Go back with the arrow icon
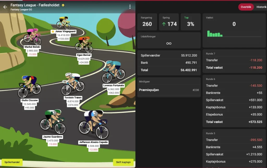 pyautogui.click(x=5, y=7)
